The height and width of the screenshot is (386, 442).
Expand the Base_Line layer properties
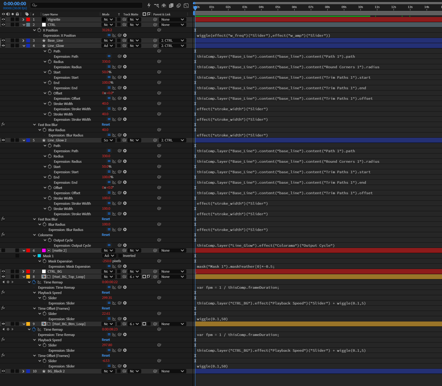point(23,40)
